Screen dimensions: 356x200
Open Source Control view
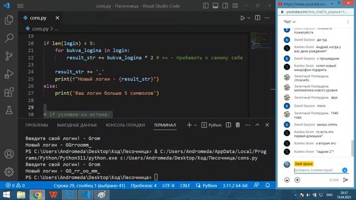coord(9,56)
